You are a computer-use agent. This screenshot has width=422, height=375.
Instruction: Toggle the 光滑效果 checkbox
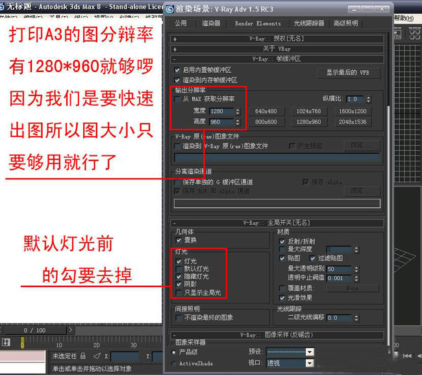282,298
